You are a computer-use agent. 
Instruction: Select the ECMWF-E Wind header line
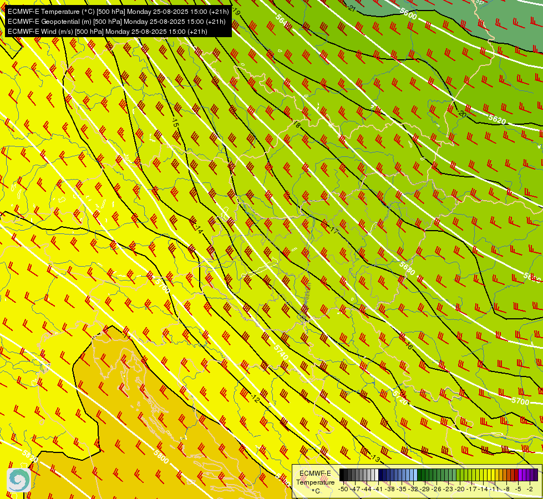108,32
